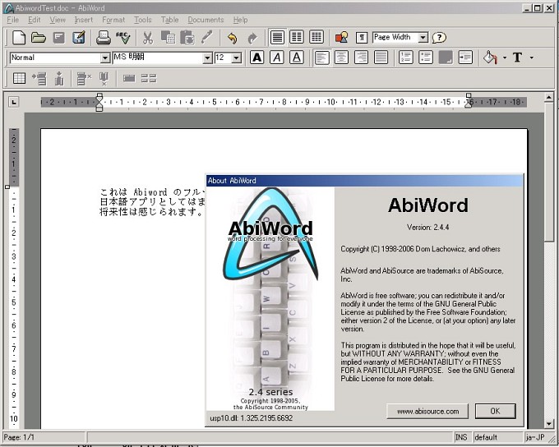Open the Documents menu
This screenshot has width=559, height=447.
tap(206, 20)
